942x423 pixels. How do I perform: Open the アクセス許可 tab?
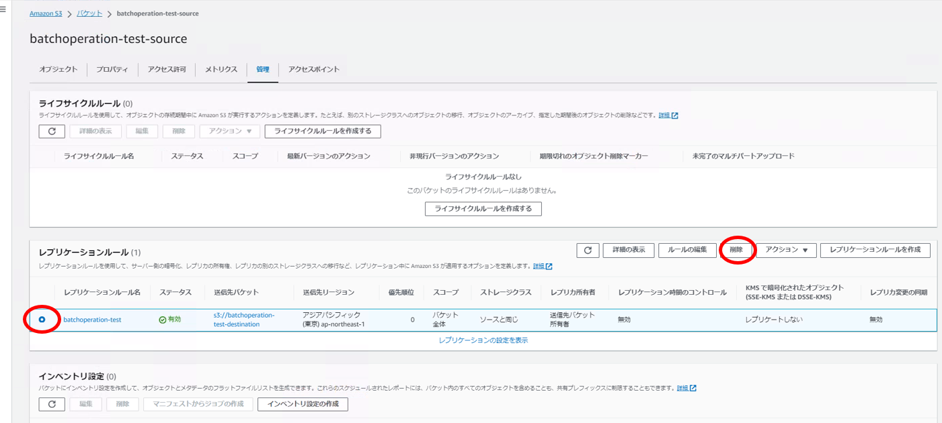(167, 69)
